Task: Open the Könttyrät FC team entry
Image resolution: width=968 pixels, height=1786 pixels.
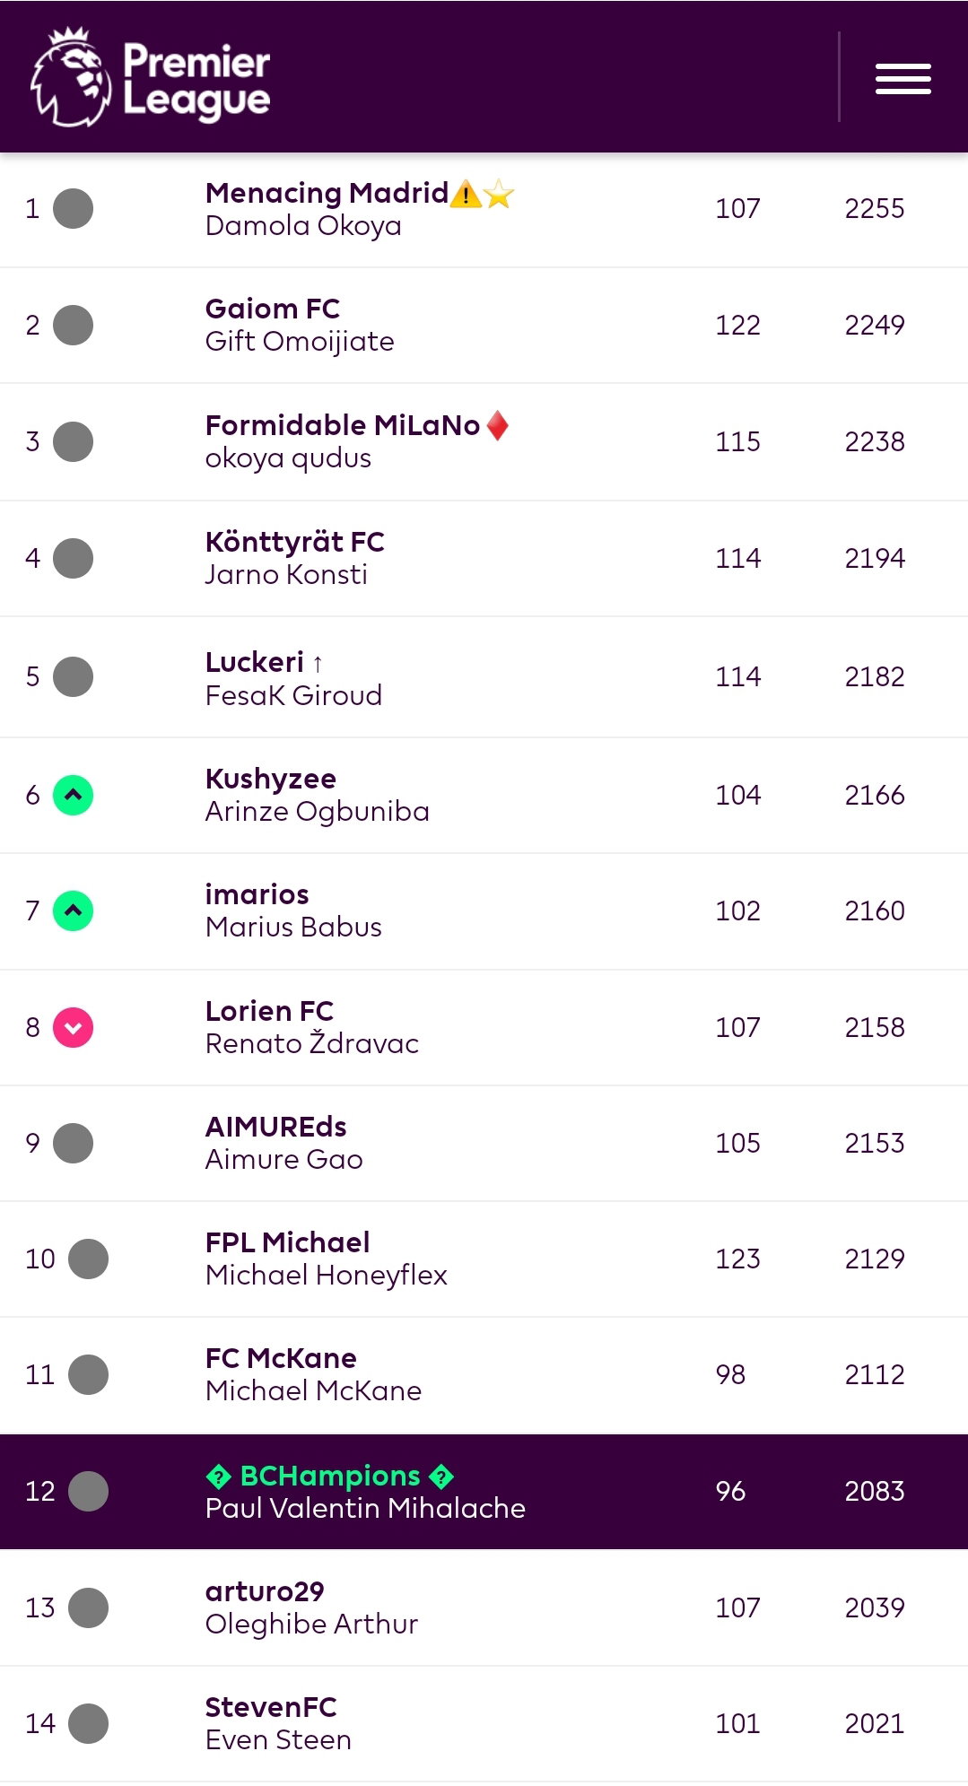Action: point(295,542)
